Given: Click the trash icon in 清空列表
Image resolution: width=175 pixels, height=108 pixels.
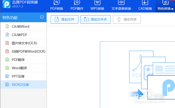Looking at the screenshot, I should 119,20.
